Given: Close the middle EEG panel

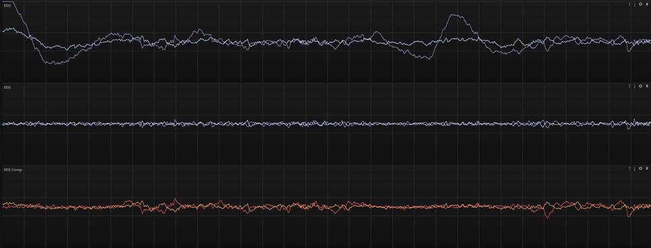Looking at the screenshot, I should tap(647, 86).
